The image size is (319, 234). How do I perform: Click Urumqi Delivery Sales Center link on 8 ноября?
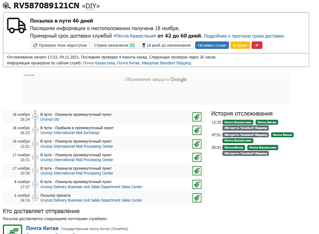coord(92,187)
